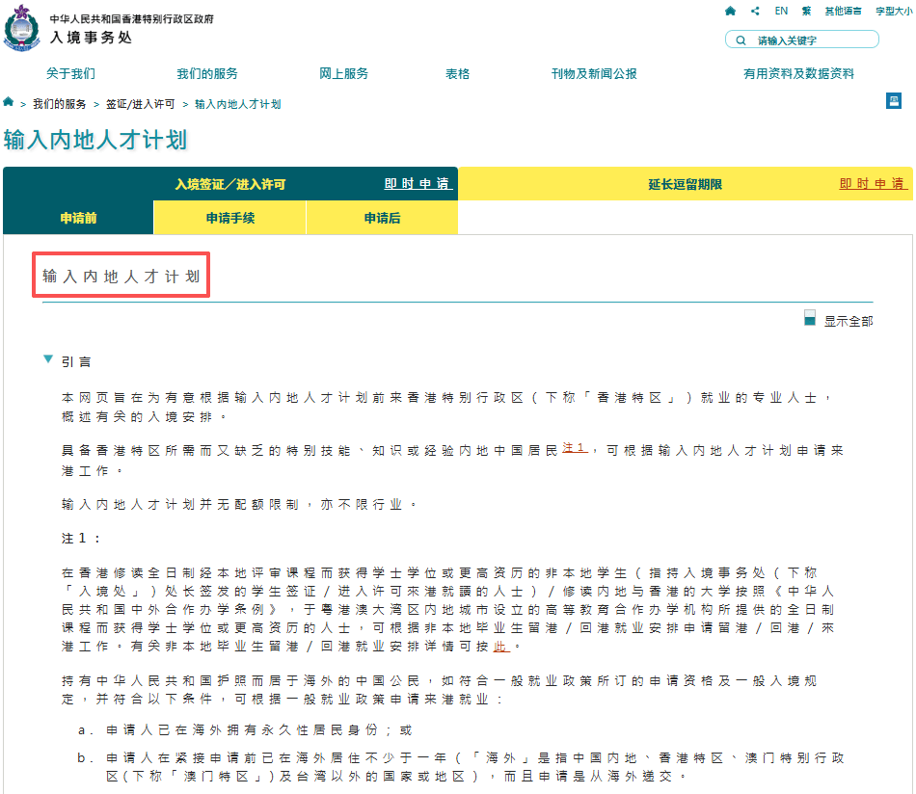Select the 入境签证／进入许可 tab
916x794 pixels.
click(230, 184)
